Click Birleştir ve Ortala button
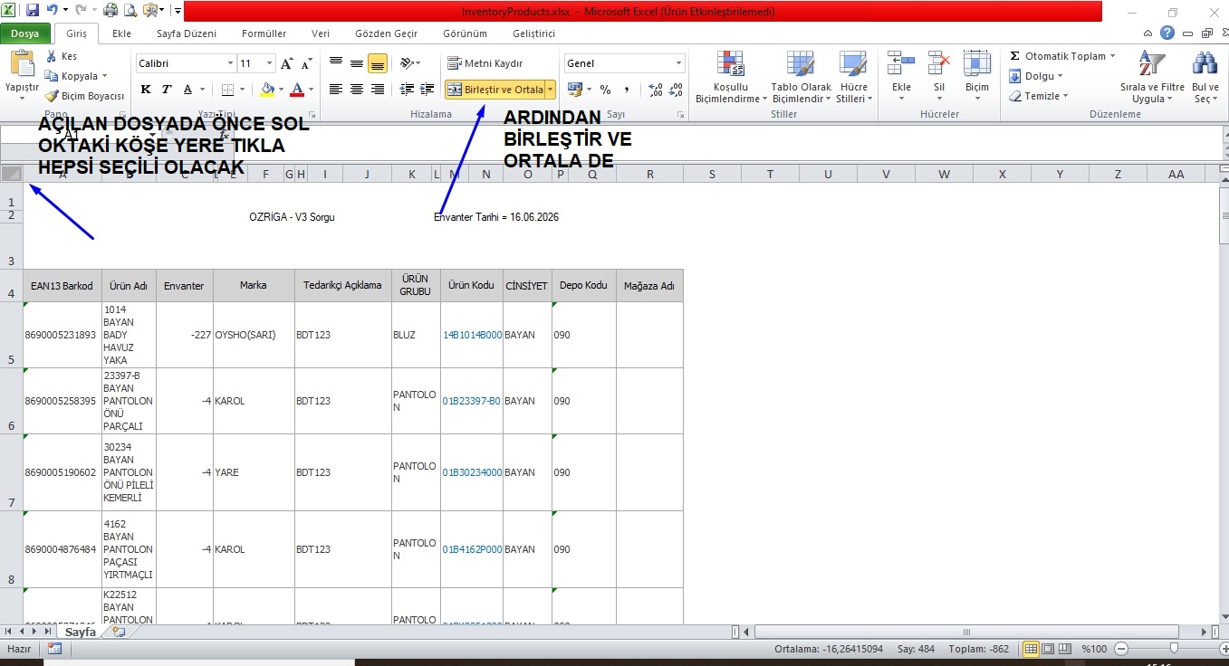The height and width of the screenshot is (666, 1229). tap(495, 90)
